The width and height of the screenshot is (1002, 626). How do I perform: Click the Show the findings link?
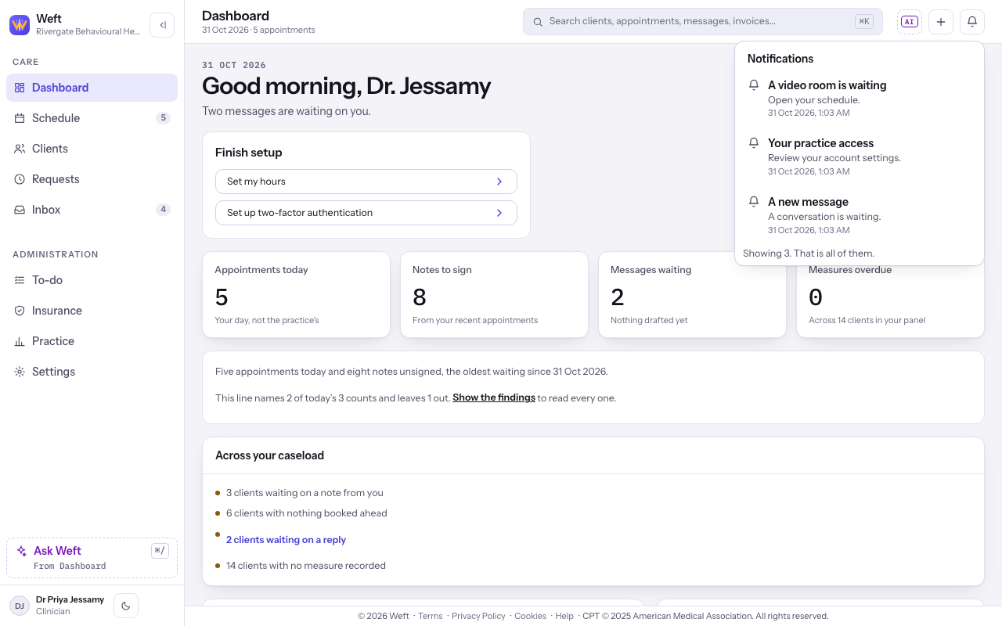(494, 398)
